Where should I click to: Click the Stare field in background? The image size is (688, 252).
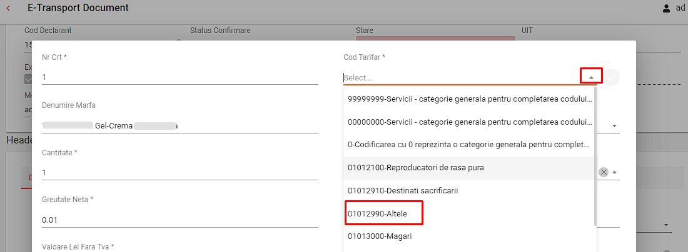coord(435,39)
